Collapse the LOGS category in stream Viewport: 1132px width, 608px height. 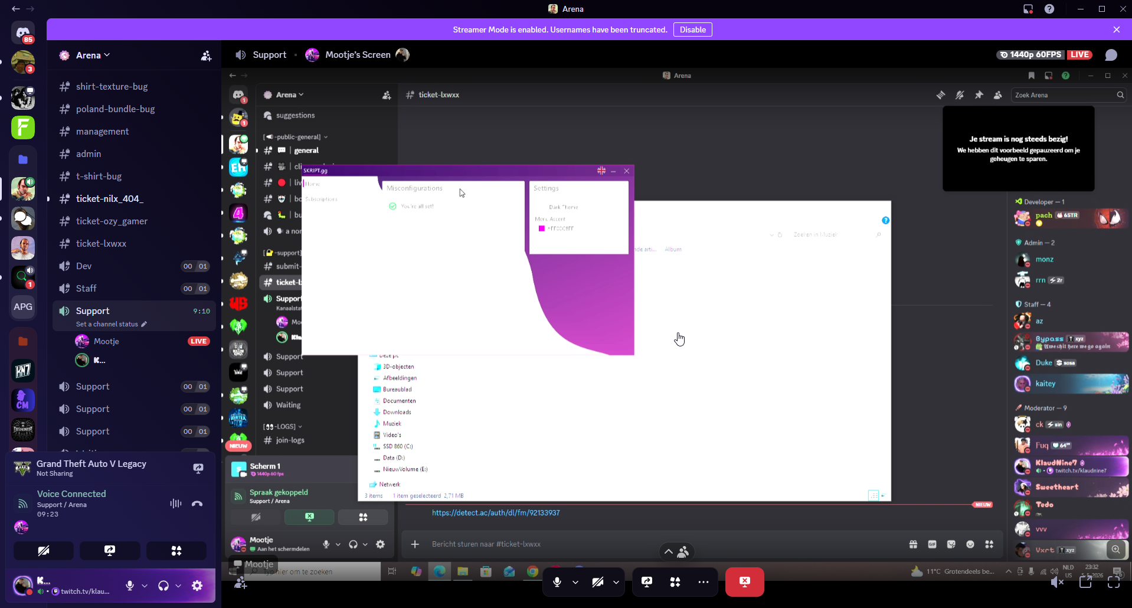tap(283, 426)
